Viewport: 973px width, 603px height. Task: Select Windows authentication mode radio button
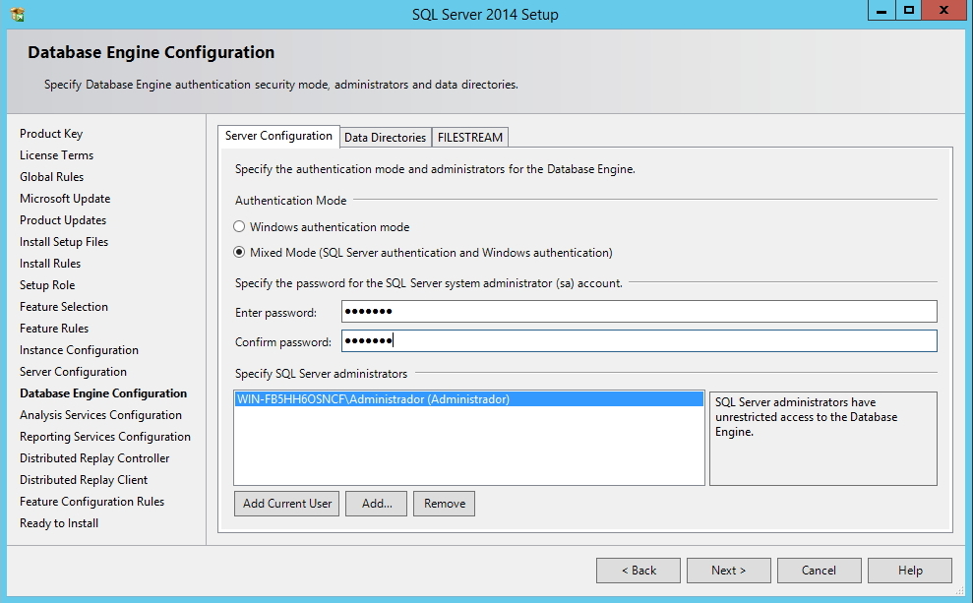coord(239,227)
